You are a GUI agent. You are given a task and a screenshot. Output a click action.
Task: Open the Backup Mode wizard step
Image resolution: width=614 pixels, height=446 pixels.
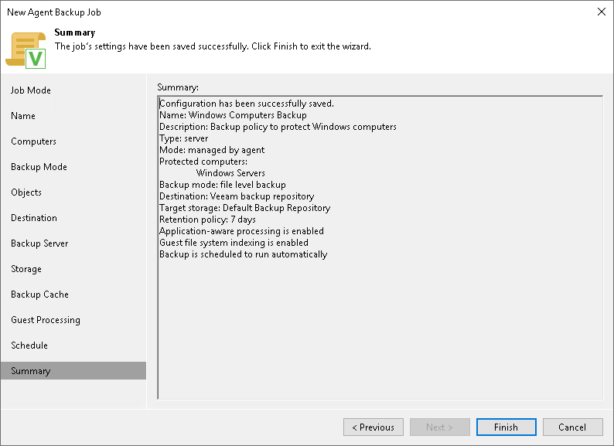39,167
